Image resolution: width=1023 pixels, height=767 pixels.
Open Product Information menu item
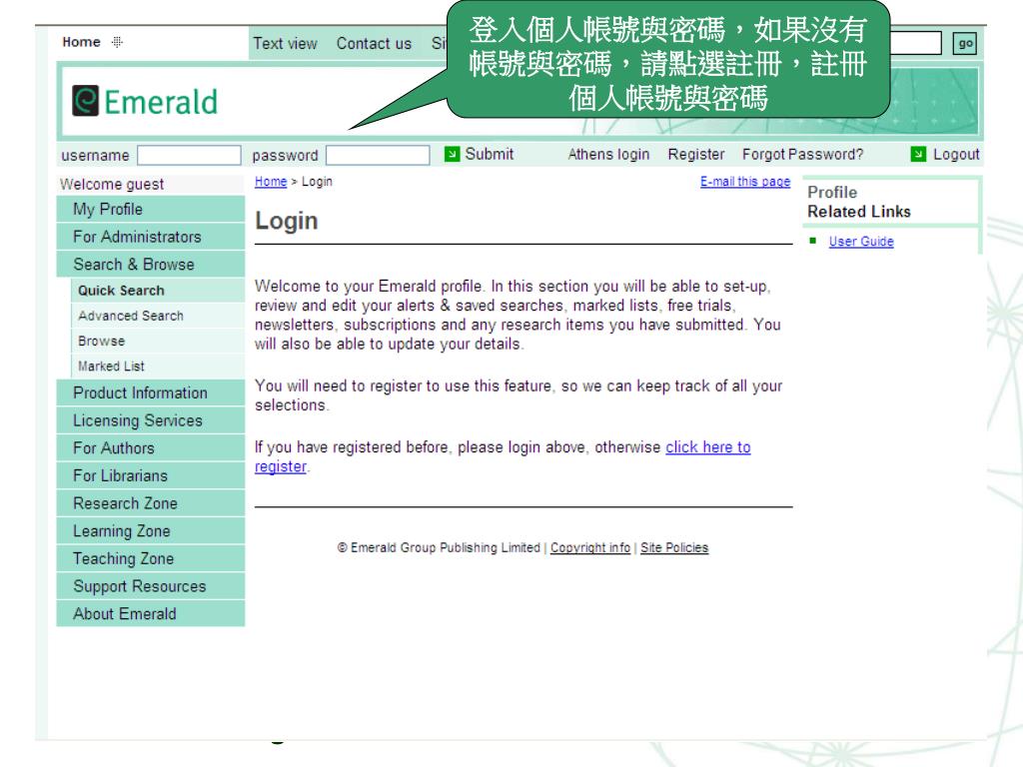pos(151,392)
